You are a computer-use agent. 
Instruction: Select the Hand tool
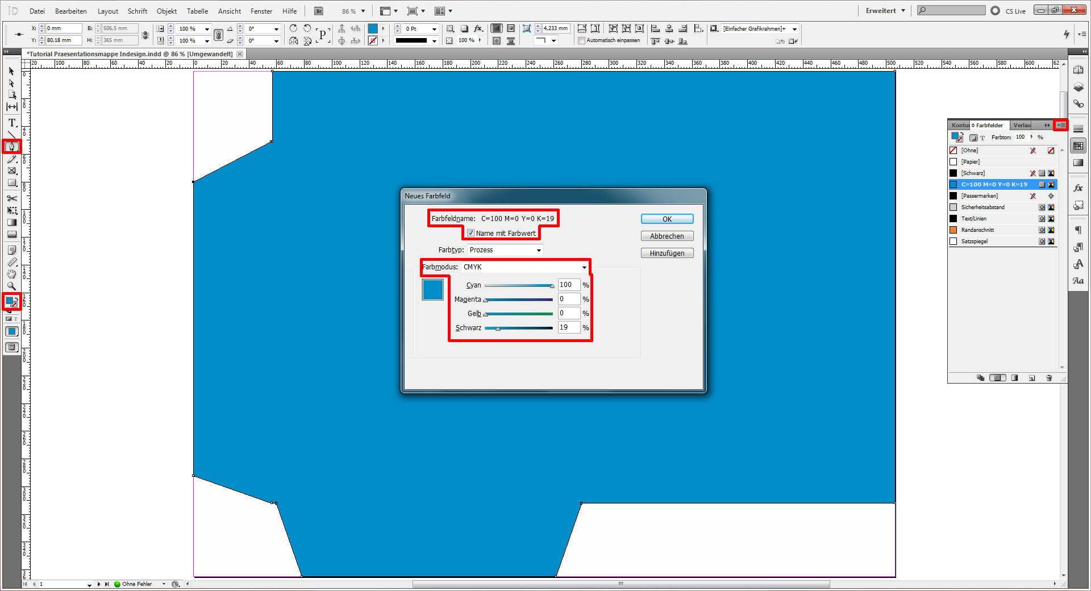pos(11,273)
